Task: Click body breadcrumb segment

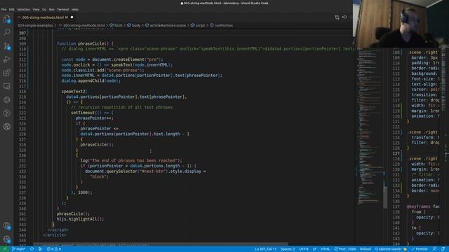Action: 134,25
